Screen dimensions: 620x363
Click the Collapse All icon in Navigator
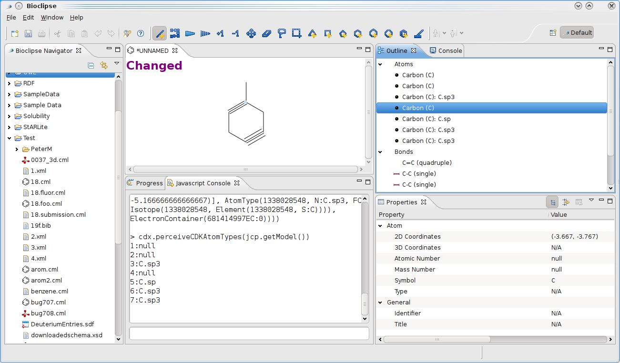[x=91, y=65]
